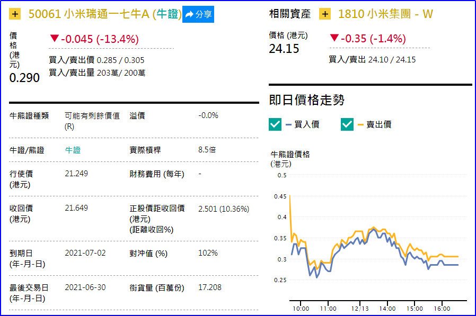Click the blue 買入價 legend line marker
The height and width of the screenshot is (316, 476).
(x=289, y=124)
